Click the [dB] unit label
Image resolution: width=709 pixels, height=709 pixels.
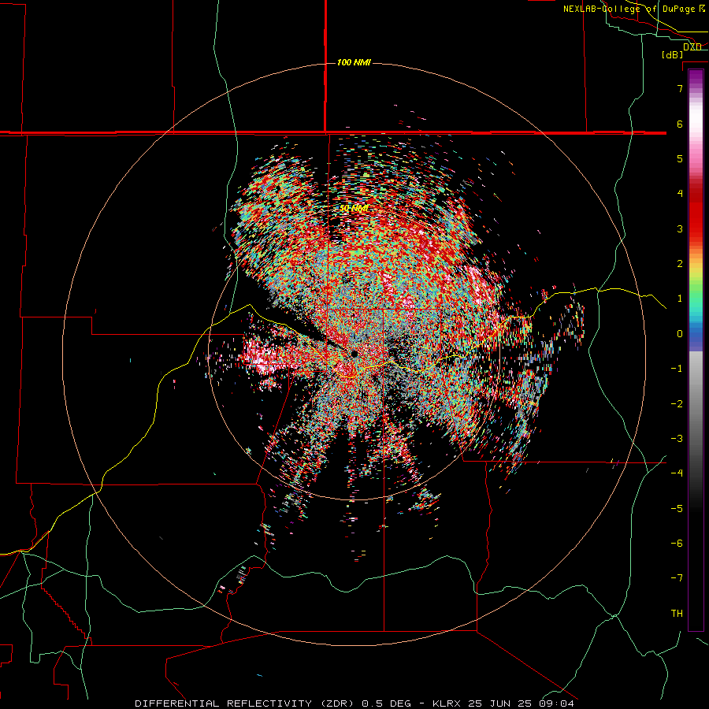click(673, 55)
